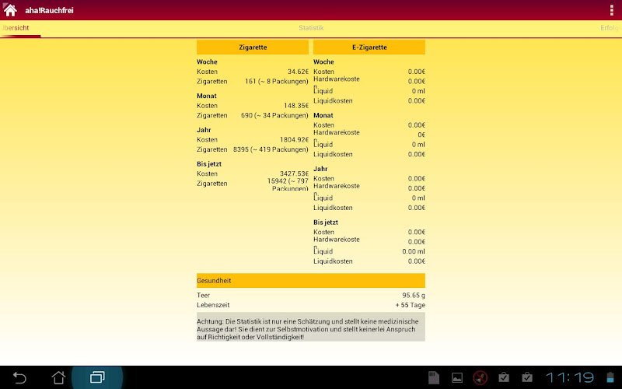Tap Kosten label under E-Zigarette Bis jetzt
Image resolution: width=622 pixels, height=389 pixels.
click(x=323, y=232)
